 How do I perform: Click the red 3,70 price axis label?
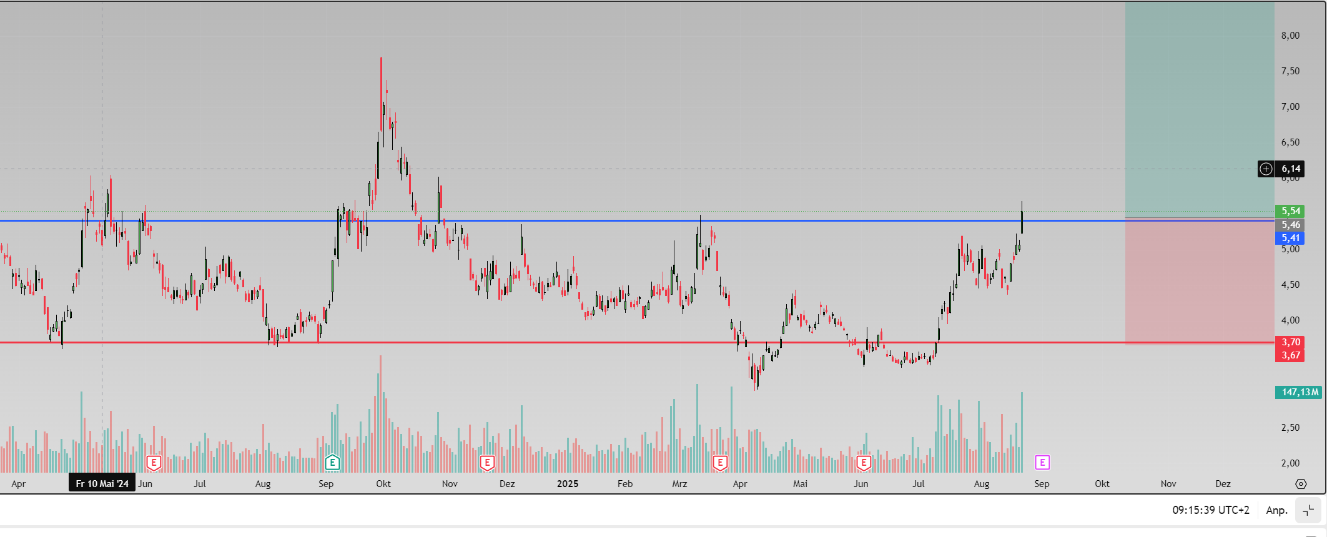pyautogui.click(x=1290, y=342)
